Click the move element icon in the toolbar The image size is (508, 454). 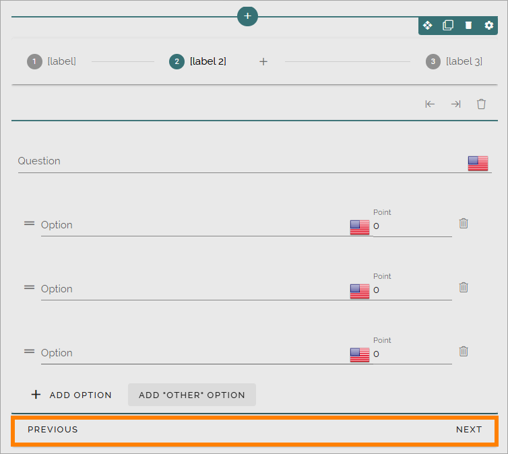point(427,25)
